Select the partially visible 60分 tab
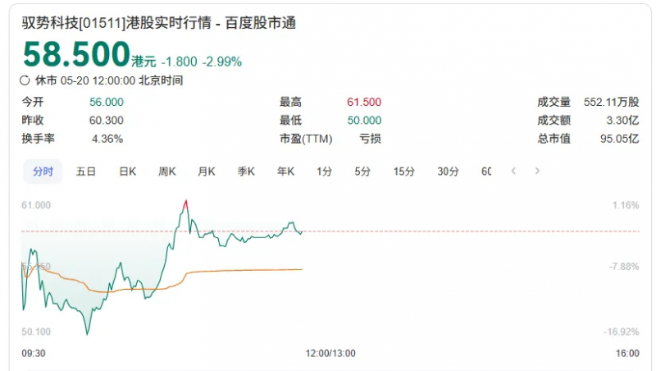Screen dimensions: 656x371 pos(486,172)
